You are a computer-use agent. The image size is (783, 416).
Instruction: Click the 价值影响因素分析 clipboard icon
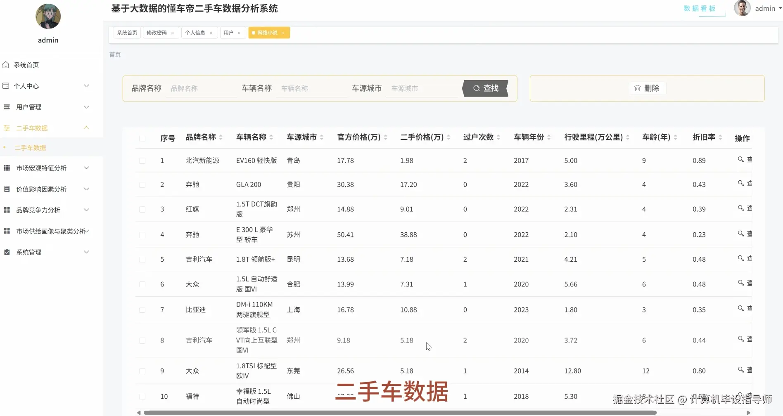7,189
